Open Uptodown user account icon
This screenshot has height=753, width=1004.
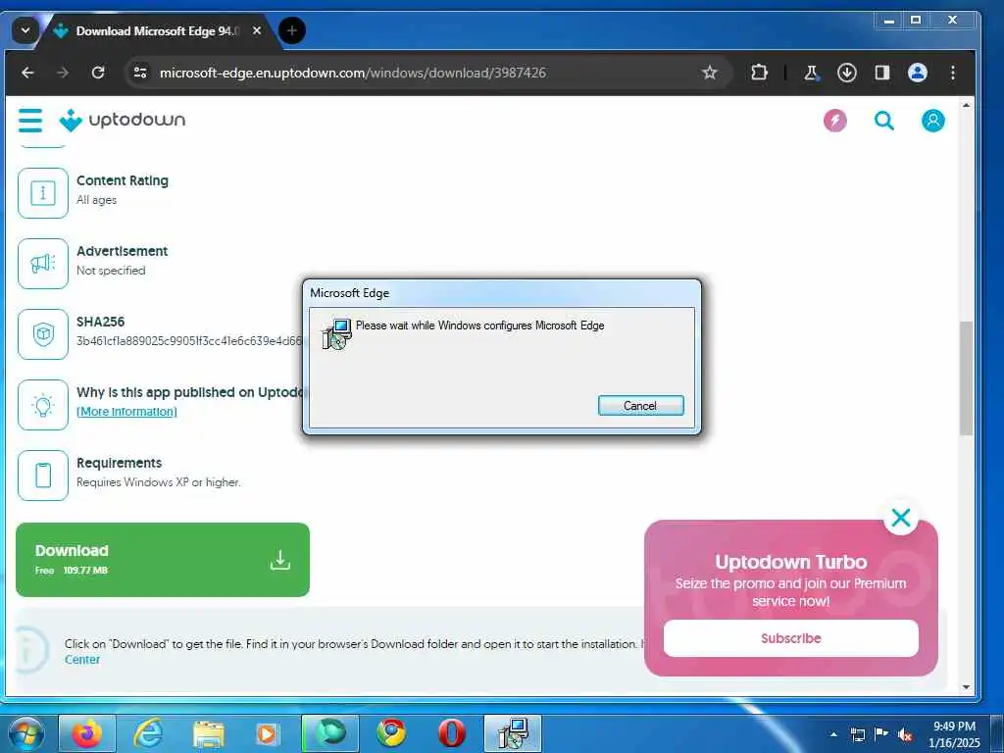coord(933,120)
